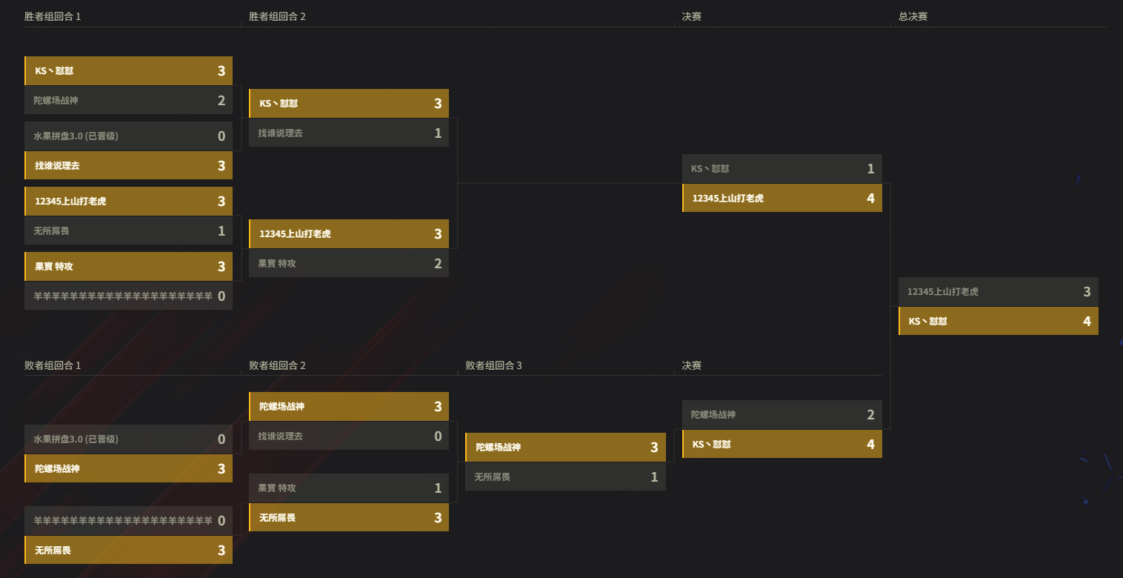Select KS丶怼怼 champion row in 总决赛
Image resolution: width=1123 pixels, height=578 pixels.
[x=999, y=321]
